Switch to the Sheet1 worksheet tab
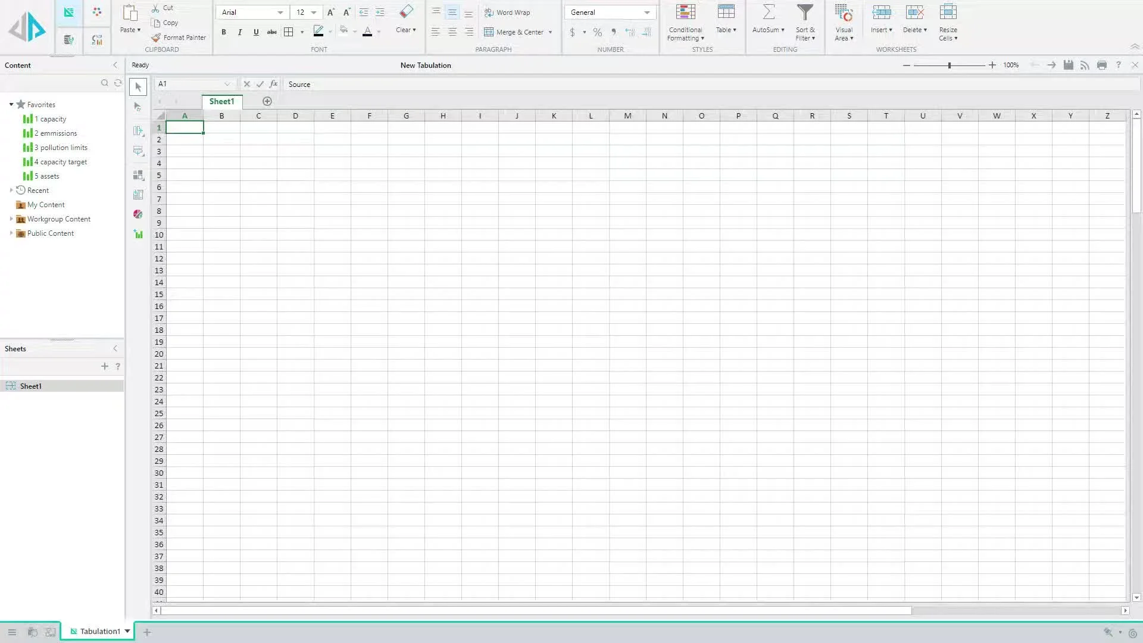1143x643 pixels. point(221,101)
